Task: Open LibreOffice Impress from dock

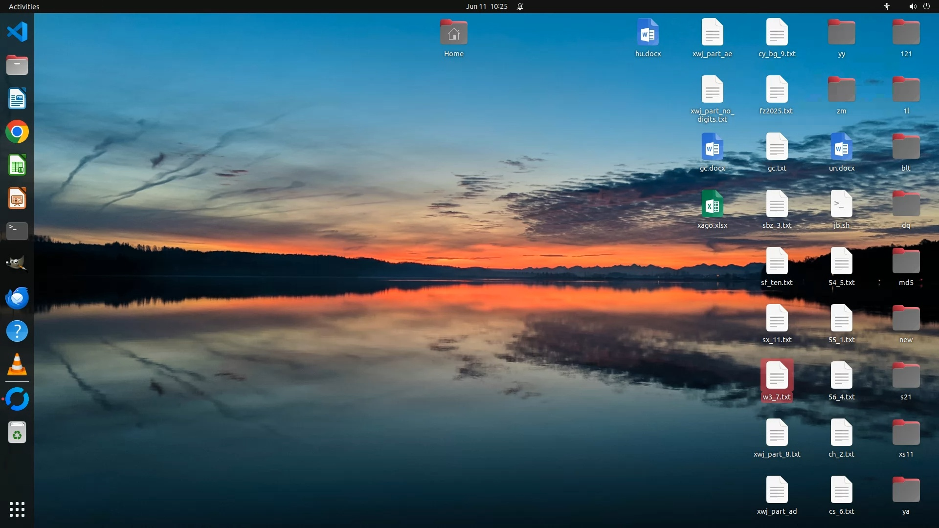Action: 17,198
